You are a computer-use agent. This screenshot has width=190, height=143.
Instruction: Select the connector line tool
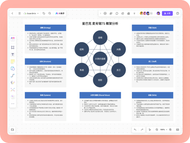click(13, 76)
